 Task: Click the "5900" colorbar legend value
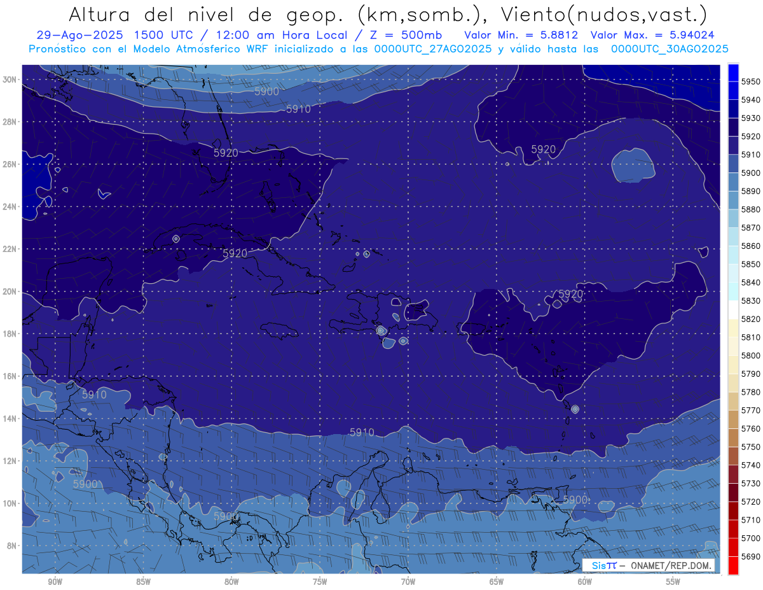[750, 172]
